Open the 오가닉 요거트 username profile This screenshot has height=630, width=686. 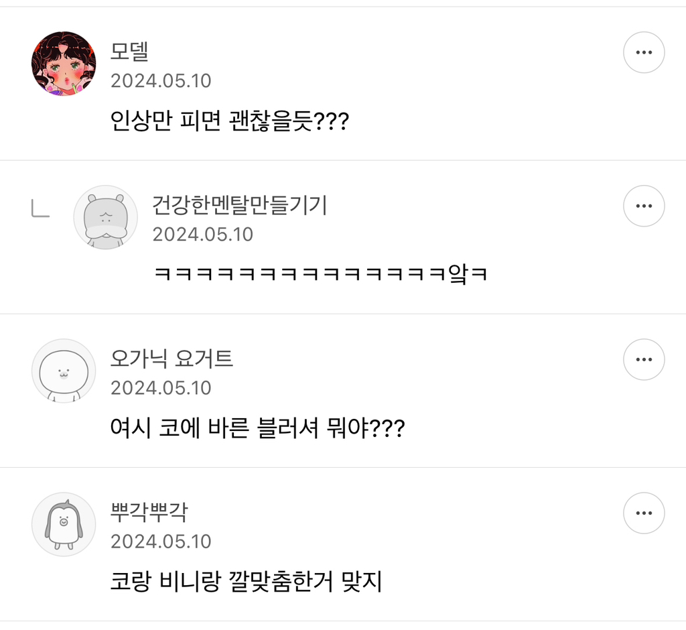pyautogui.click(x=171, y=359)
